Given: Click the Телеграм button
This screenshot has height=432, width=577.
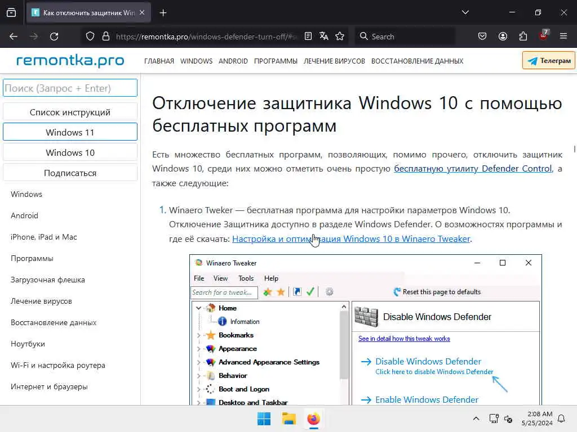Looking at the screenshot, I should click(549, 61).
